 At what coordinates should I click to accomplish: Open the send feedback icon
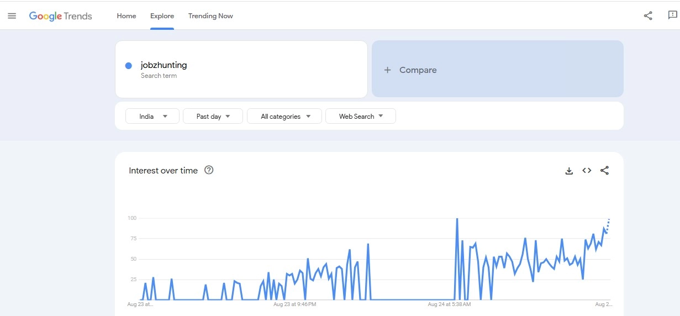672,16
